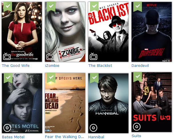
Task: Open the Daredevil title link
Action: pyautogui.click(x=140, y=65)
